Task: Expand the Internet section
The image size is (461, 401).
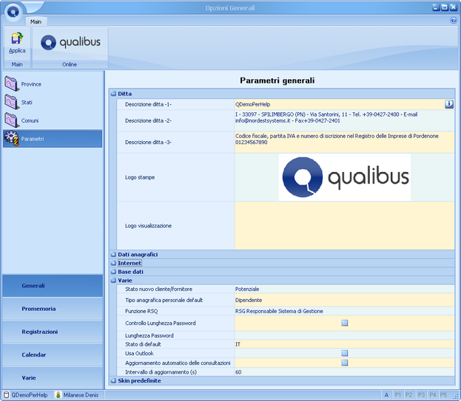Action: click(113, 263)
